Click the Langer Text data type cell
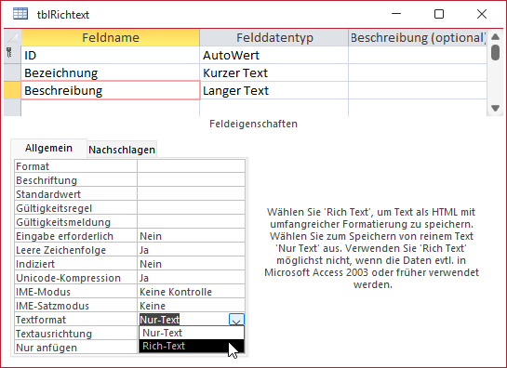Image resolution: width=507 pixels, height=368 pixels. click(x=274, y=90)
